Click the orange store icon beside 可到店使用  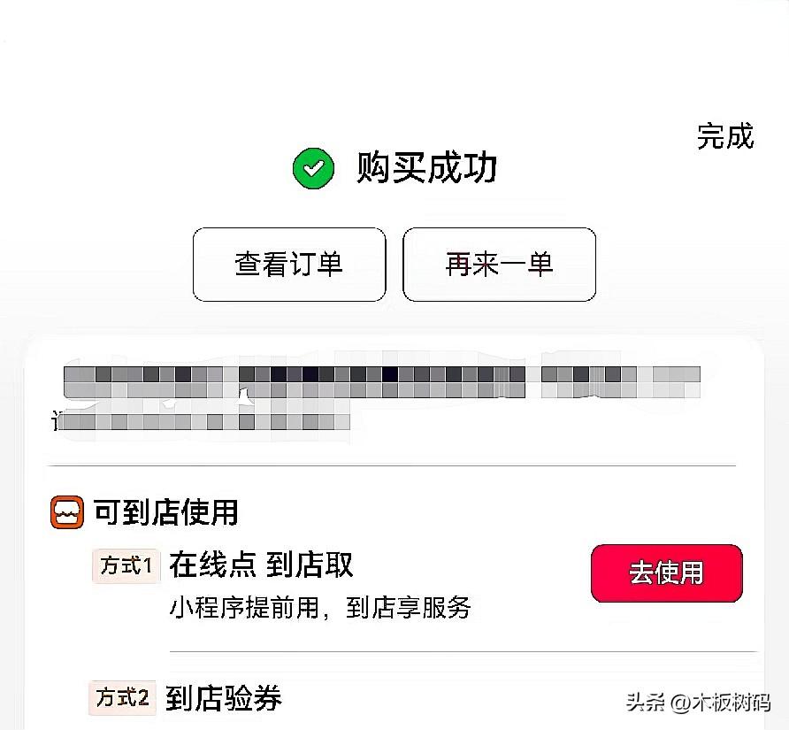67,512
